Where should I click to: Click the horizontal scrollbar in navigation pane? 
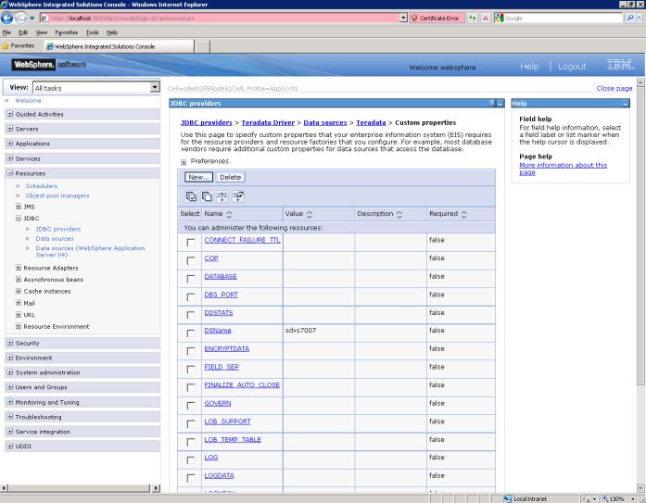tap(81, 488)
